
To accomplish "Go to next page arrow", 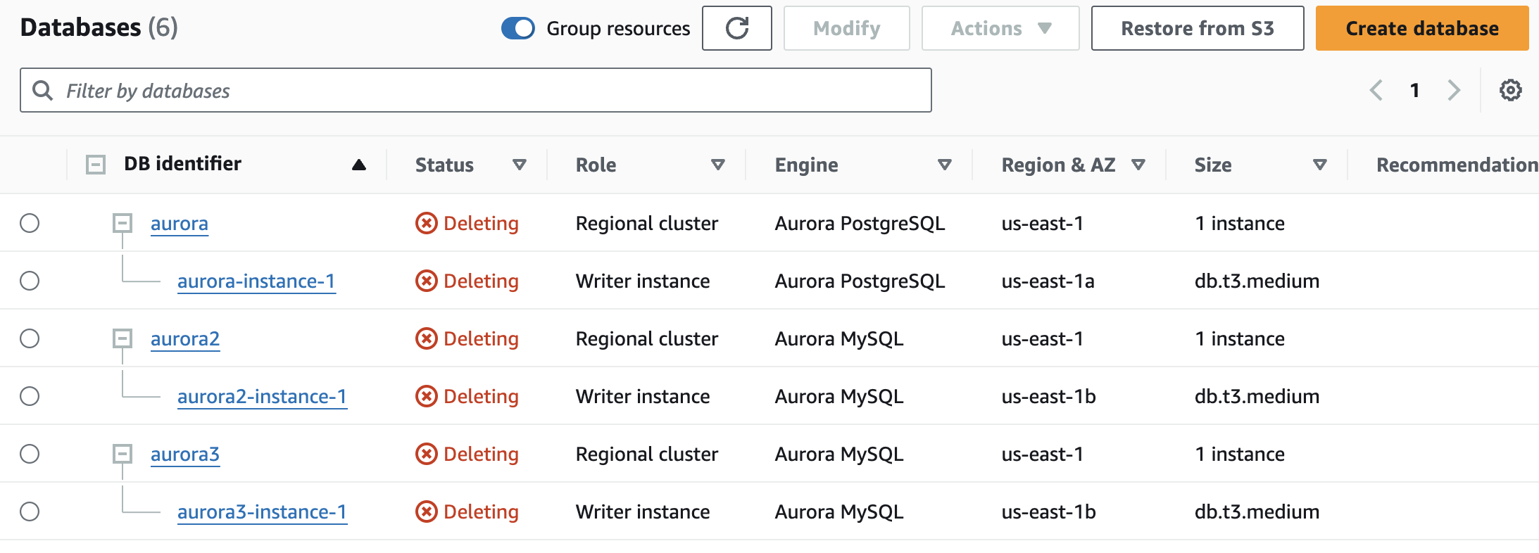I will click(x=1454, y=90).
